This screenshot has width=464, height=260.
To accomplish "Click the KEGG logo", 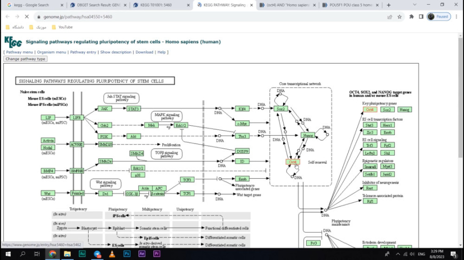I will [13, 41].
